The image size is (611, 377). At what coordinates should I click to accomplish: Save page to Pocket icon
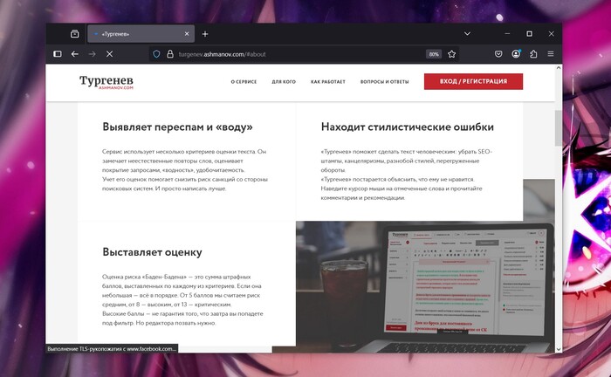tap(498, 54)
